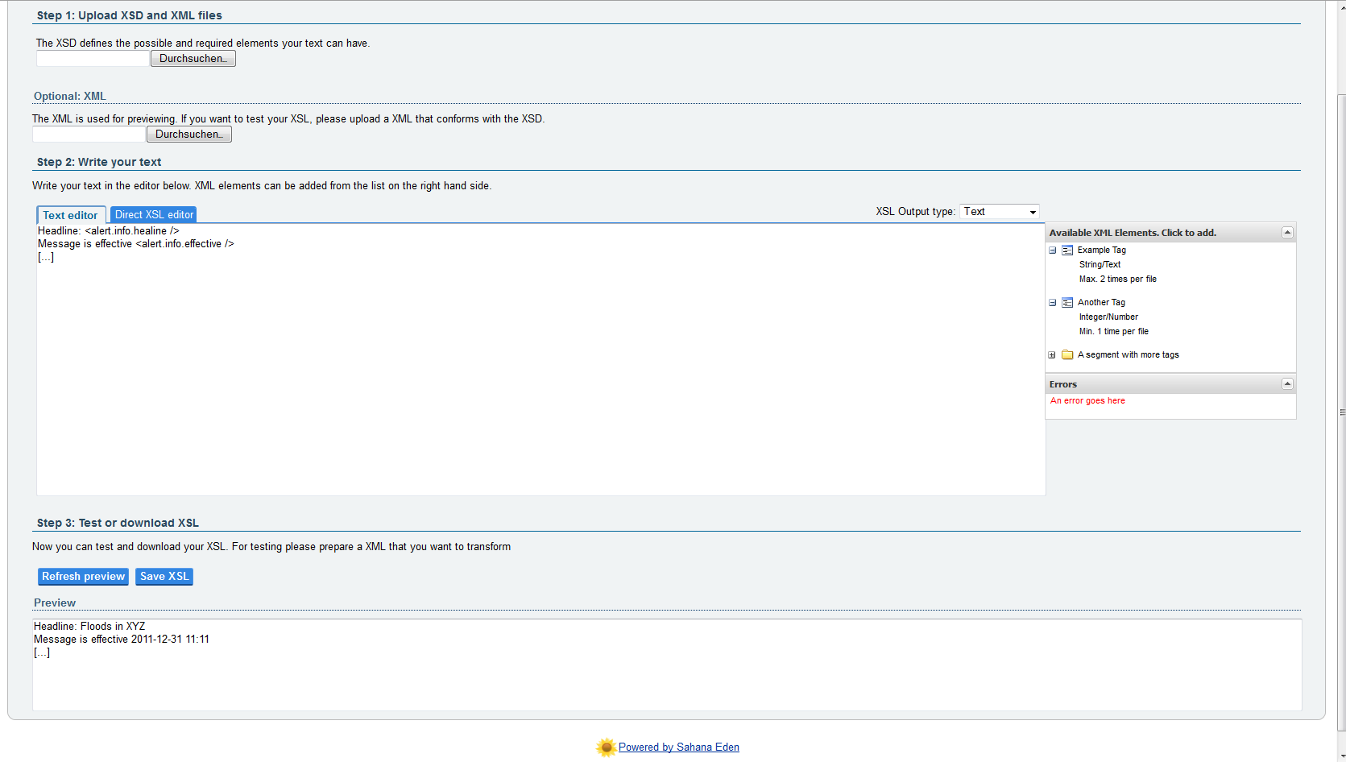
Task: Switch to the Text editor tab
Action: [x=71, y=215]
